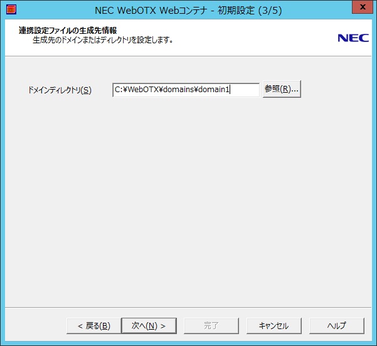377x346 pixels.
Task: Click the description 生成先のドメインまたはディレクトリを設定します。
Action: point(103,40)
